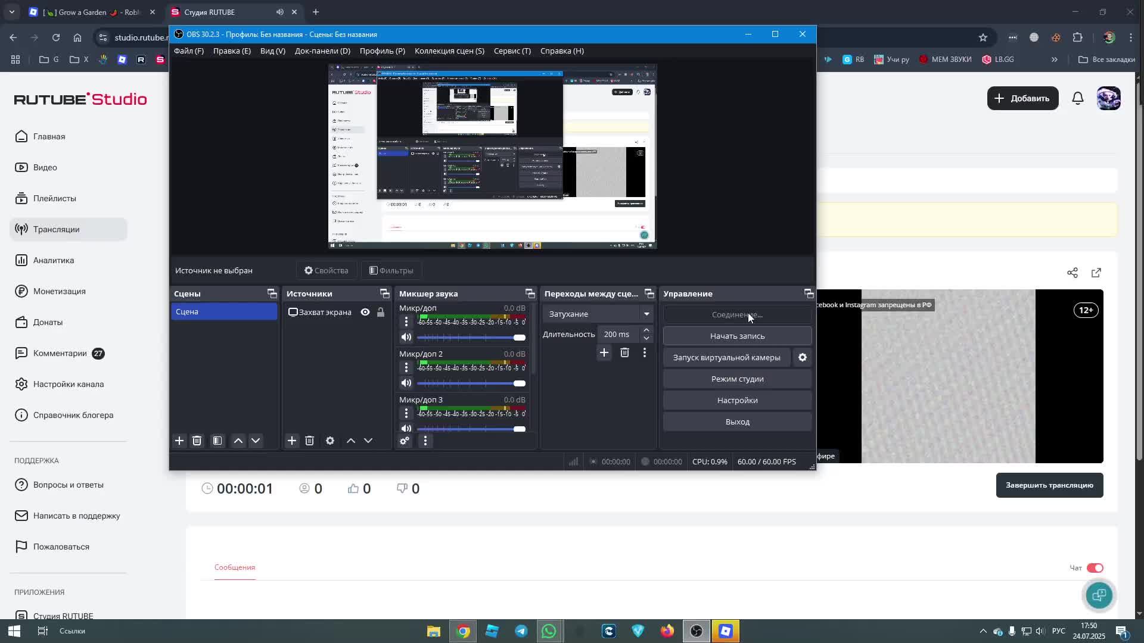This screenshot has width=1144, height=643.
Task: Adjust Микр/доп 3 volume slider
Action: tap(471, 429)
